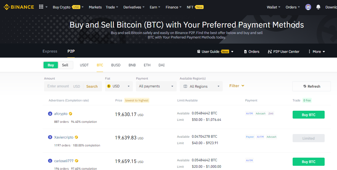Screen dimensions: 337x170
Task: Open the Fiat USD dropdown
Action: [x=119, y=86]
